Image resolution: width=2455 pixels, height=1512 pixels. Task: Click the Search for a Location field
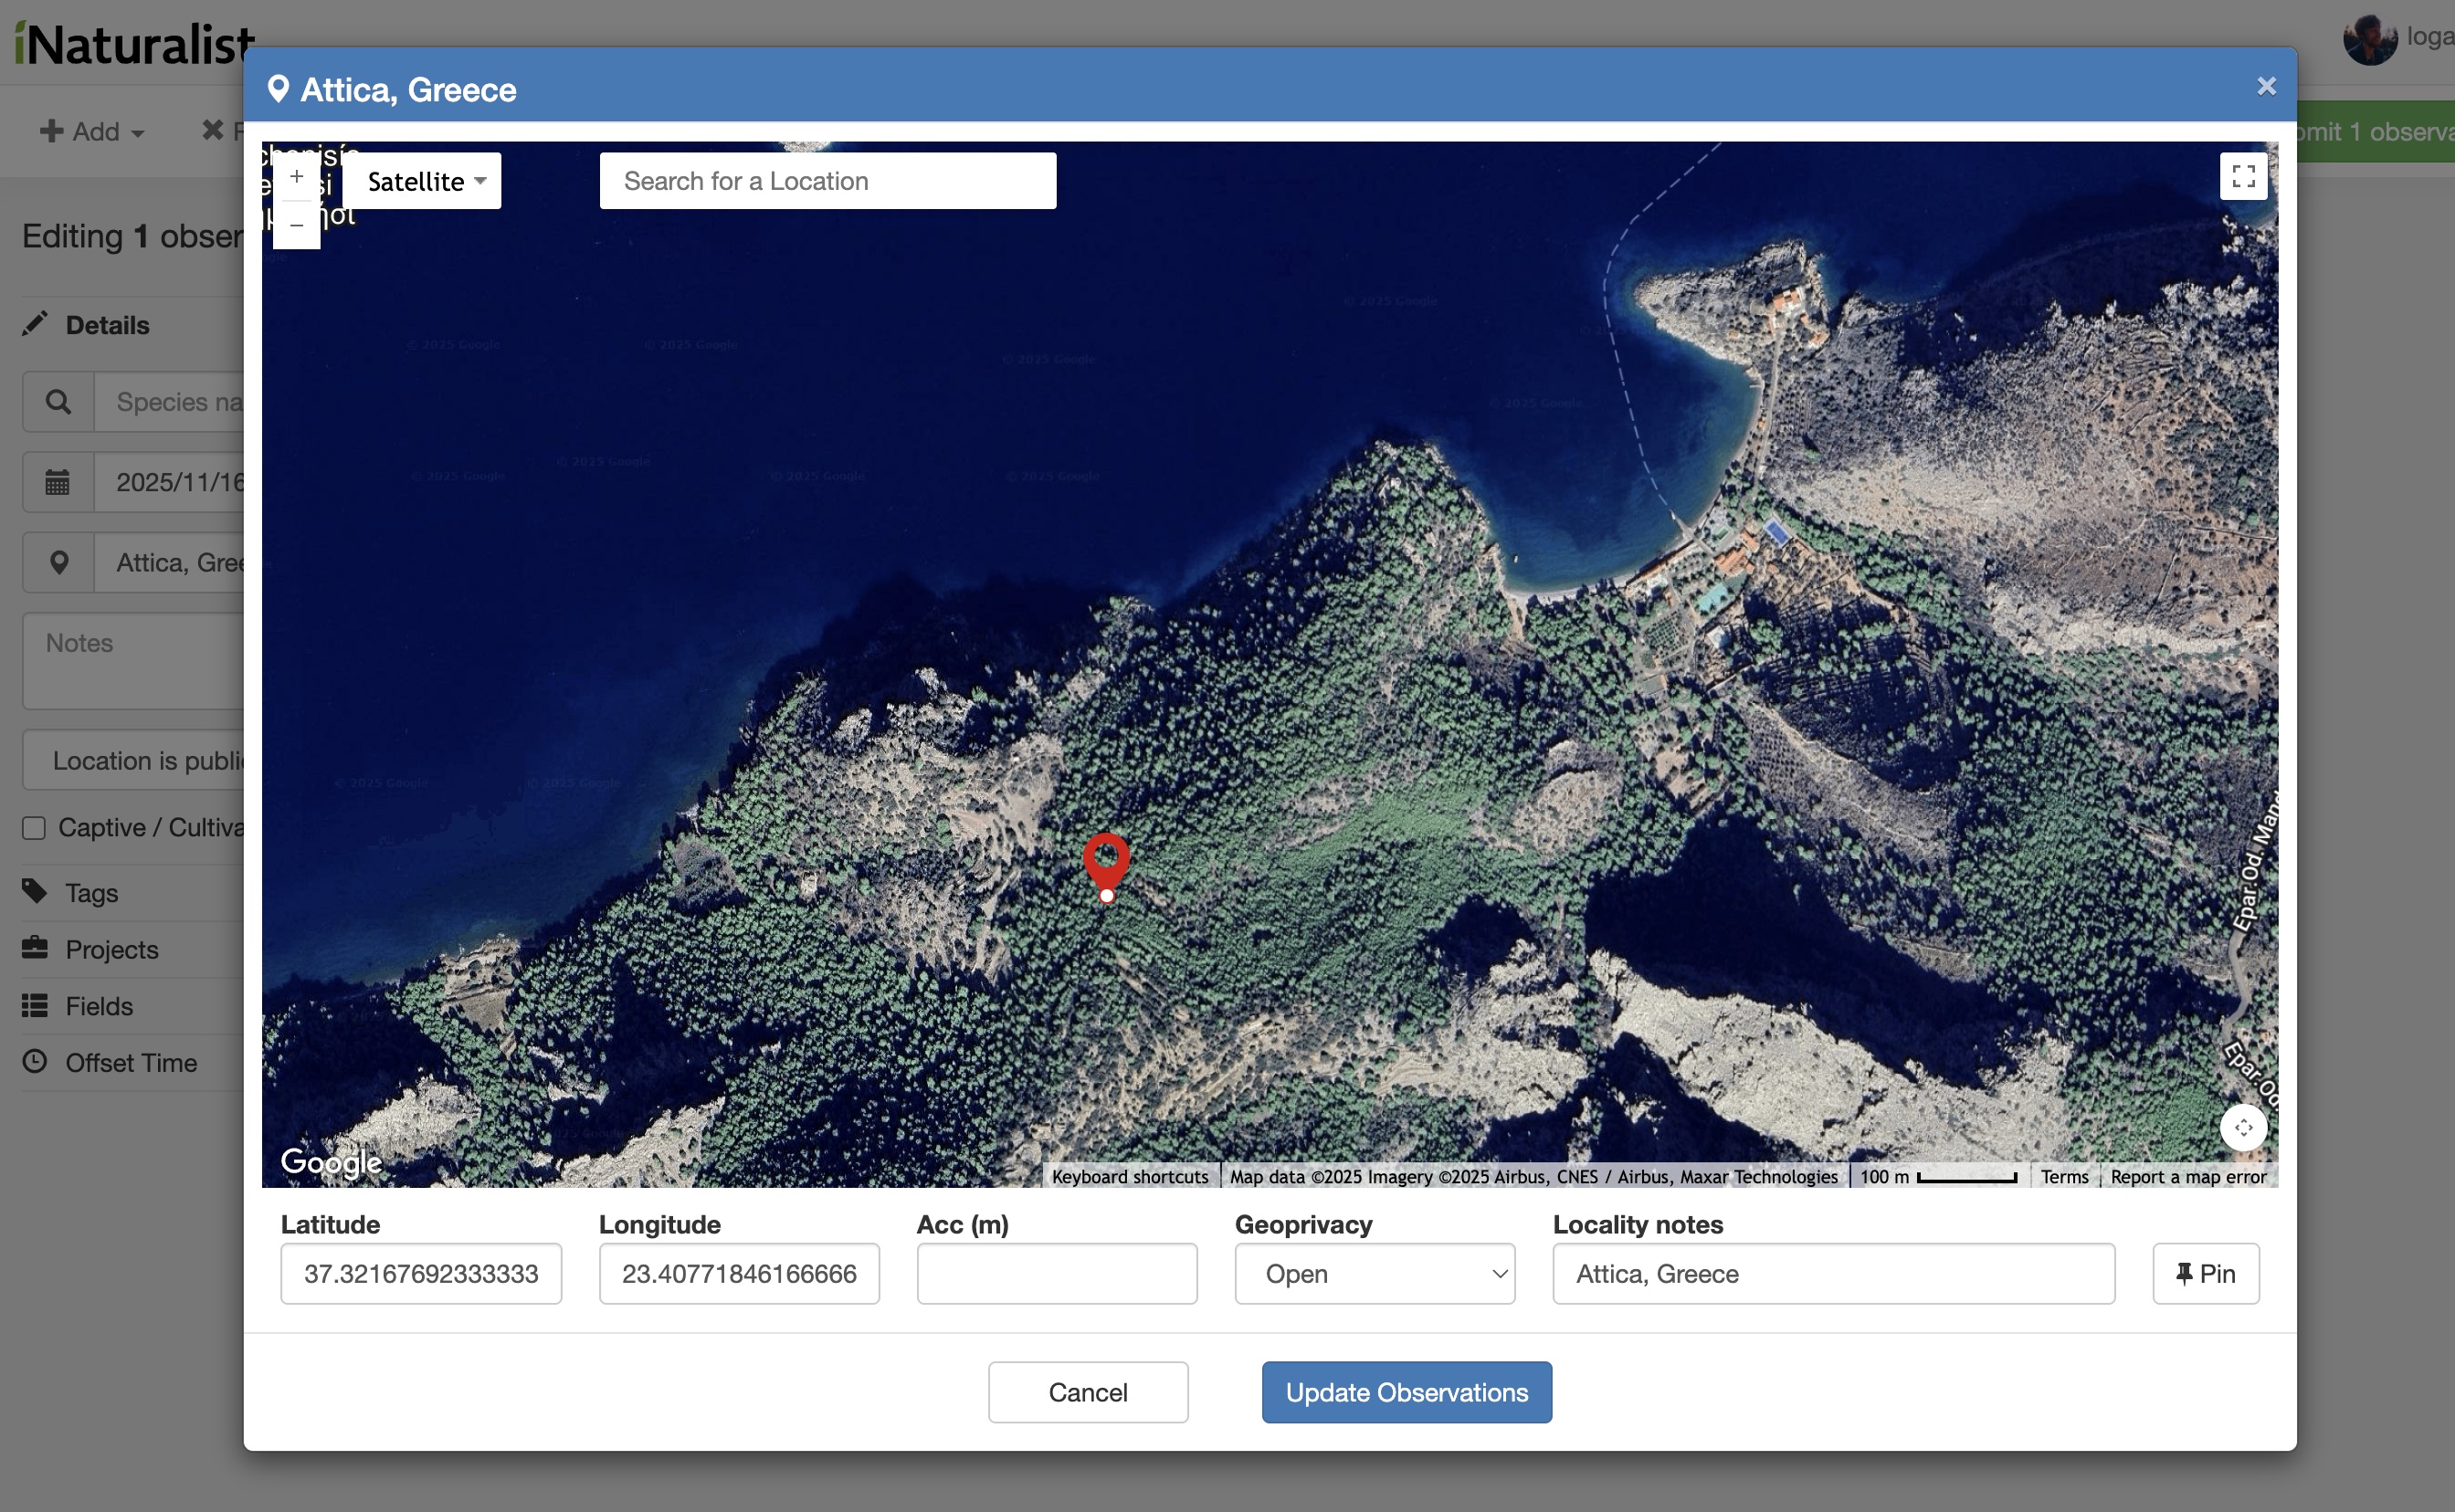click(827, 181)
